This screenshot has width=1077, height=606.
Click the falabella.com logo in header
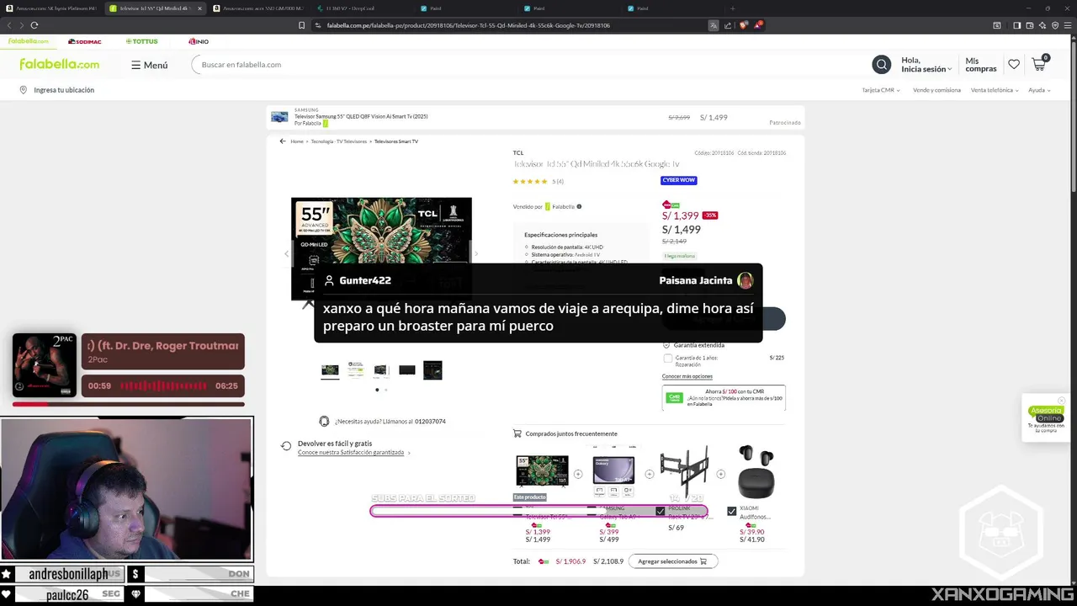click(x=59, y=65)
